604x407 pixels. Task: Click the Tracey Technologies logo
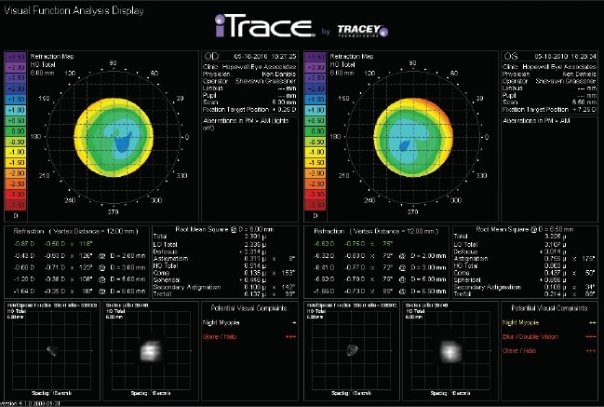[362, 31]
